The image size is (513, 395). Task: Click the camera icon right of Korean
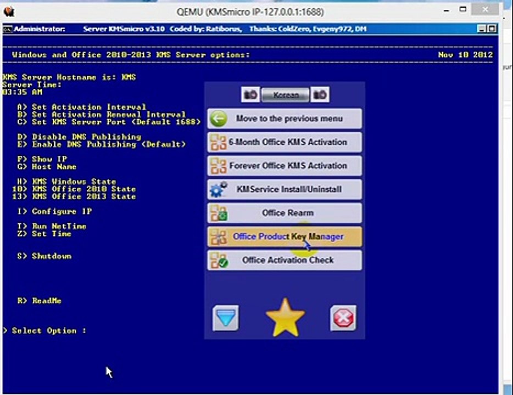coord(320,95)
